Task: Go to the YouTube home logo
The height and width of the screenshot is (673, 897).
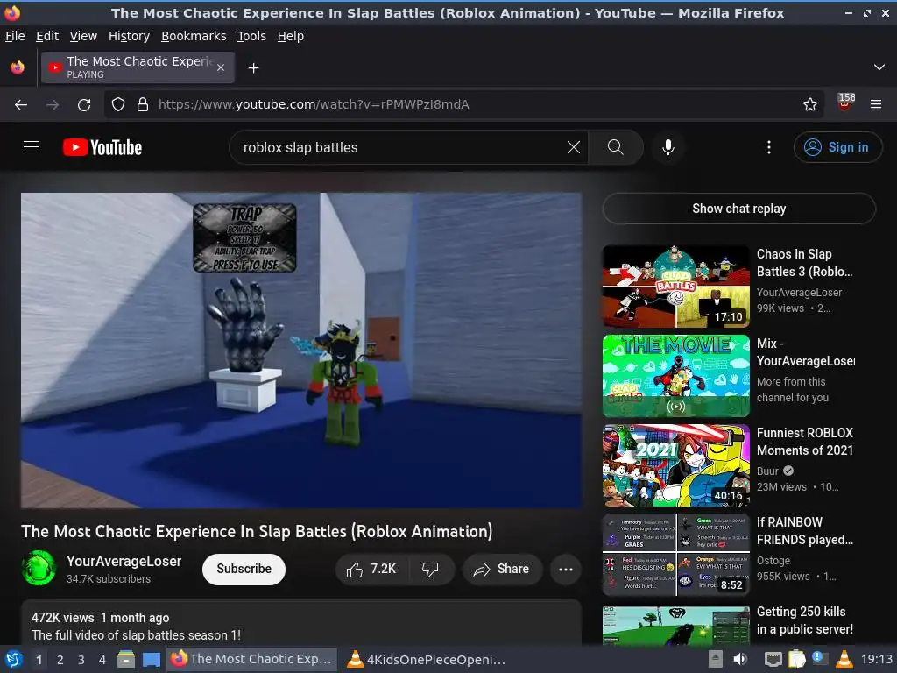Action: tap(102, 147)
